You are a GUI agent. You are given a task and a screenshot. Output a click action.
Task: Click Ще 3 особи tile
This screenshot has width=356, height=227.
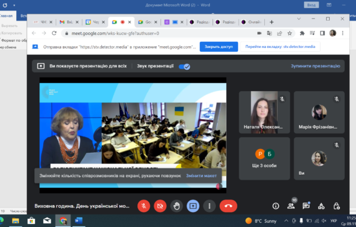tap(264, 158)
